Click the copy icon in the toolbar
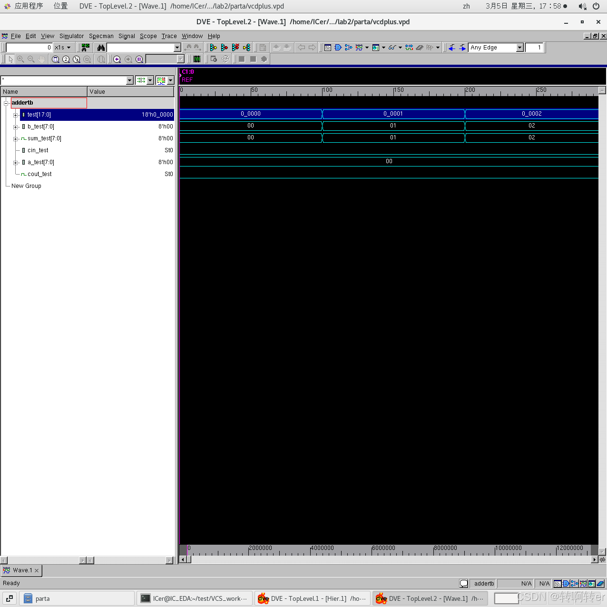The image size is (607, 607). [263, 48]
